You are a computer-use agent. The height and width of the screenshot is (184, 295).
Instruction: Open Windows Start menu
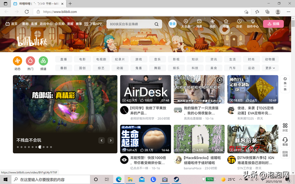[6, 180]
